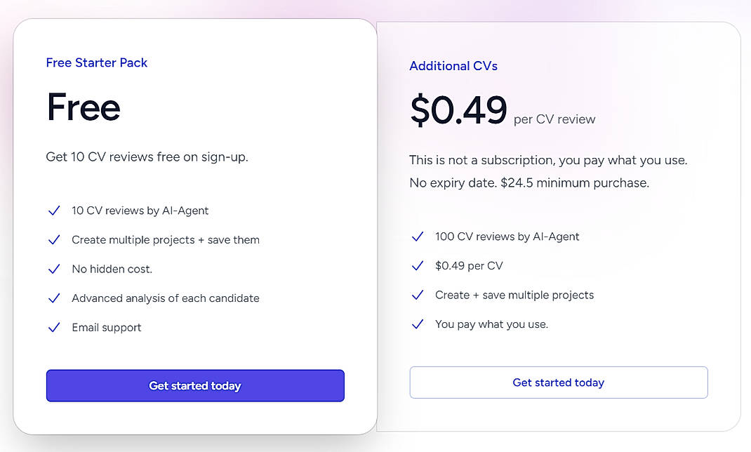751x452 pixels.
Task: Click "Get started today" on the Additional CVs plan
Action: 558,383
